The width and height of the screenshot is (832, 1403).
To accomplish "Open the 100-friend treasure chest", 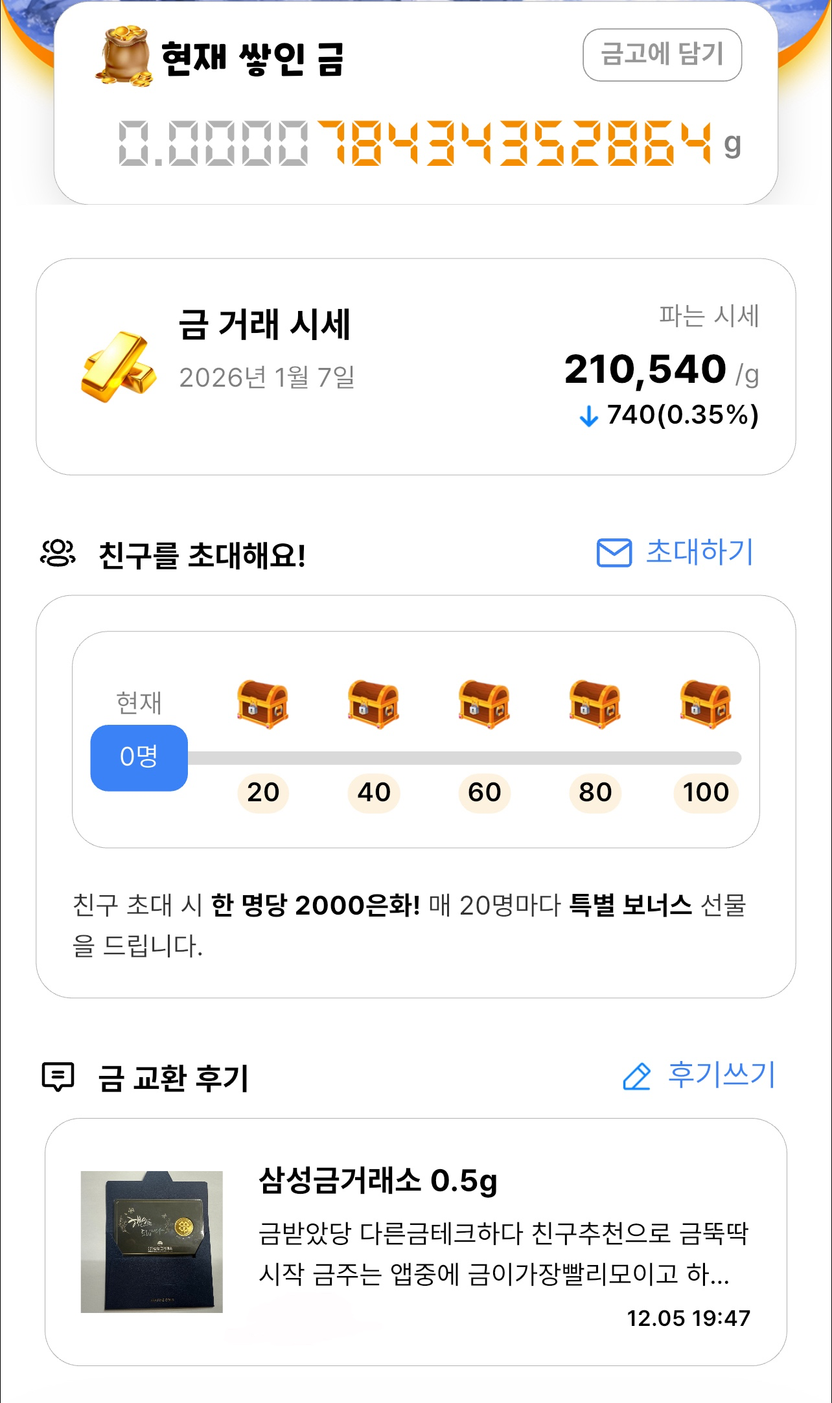I will 706,704.
